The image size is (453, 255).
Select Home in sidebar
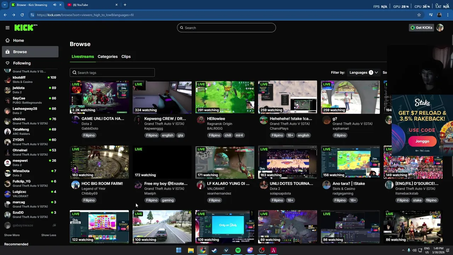click(x=30, y=40)
